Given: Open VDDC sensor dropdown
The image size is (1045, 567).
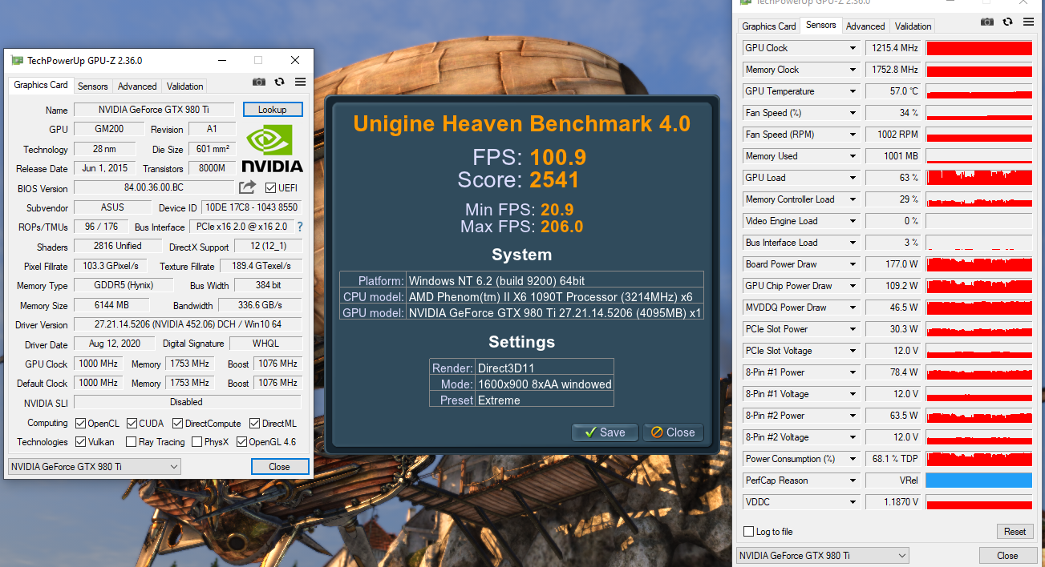Looking at the screenshot, I should coord(853,502).
